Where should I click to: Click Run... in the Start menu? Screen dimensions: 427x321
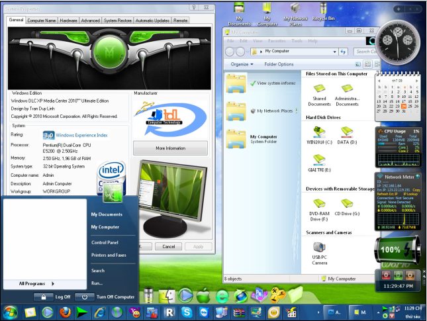coord(97,283)
